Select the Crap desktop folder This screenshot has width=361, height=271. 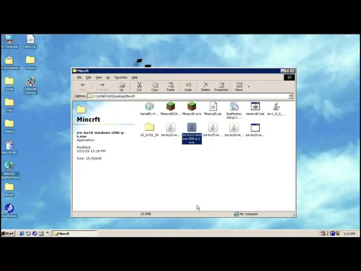(x=9, y=105)
